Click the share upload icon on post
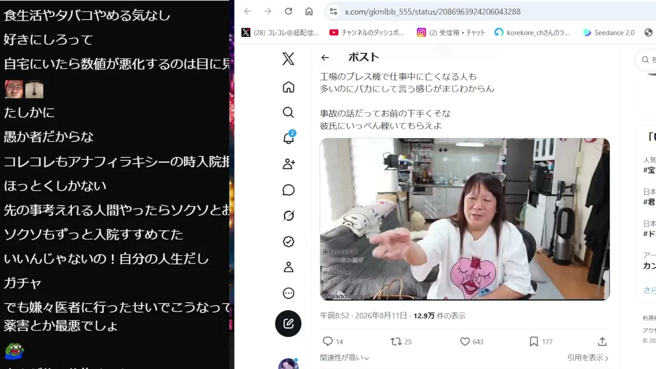Screen dimensions: 656x369 (x=603, y=341)
